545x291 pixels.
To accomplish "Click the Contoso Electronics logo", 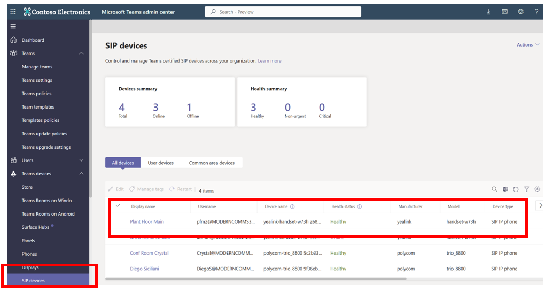I will point(57,12).
